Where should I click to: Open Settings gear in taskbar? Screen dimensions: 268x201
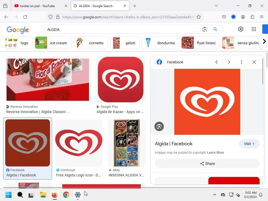(x=77, y=195)
